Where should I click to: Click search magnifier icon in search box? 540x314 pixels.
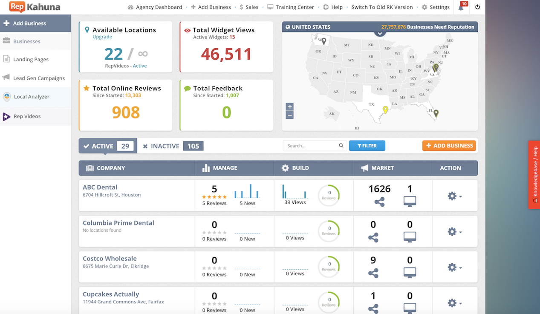point(341,146)
